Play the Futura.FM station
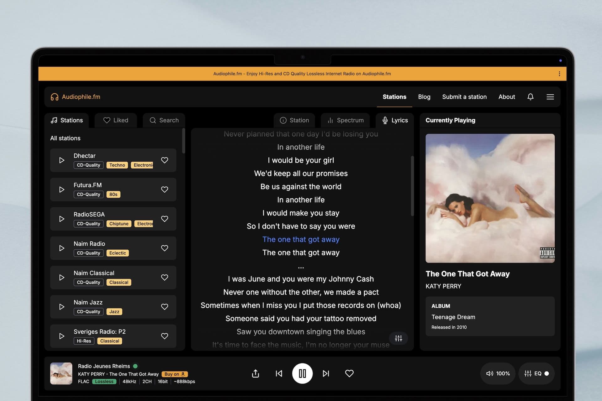The image size is (602, 401). click(62, 190)
